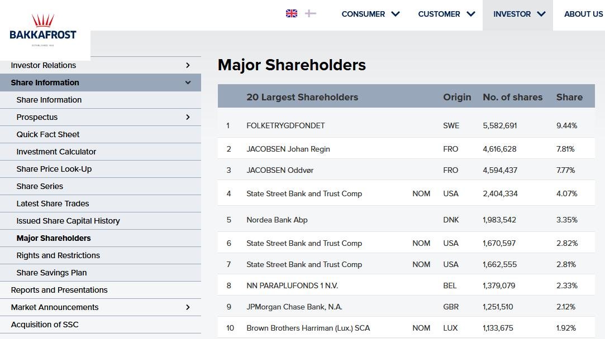Expand the Customer menu
The height and width of the screenshot is (339, 605).
(x=446, y=14)
